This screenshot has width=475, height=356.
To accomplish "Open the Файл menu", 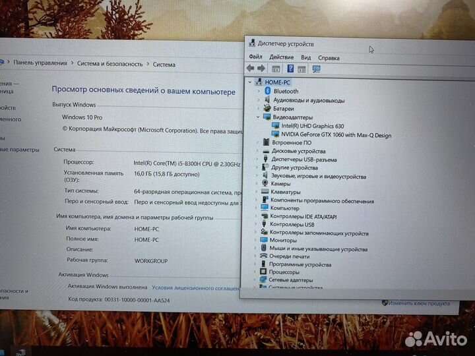I will (x=255, y=58).
